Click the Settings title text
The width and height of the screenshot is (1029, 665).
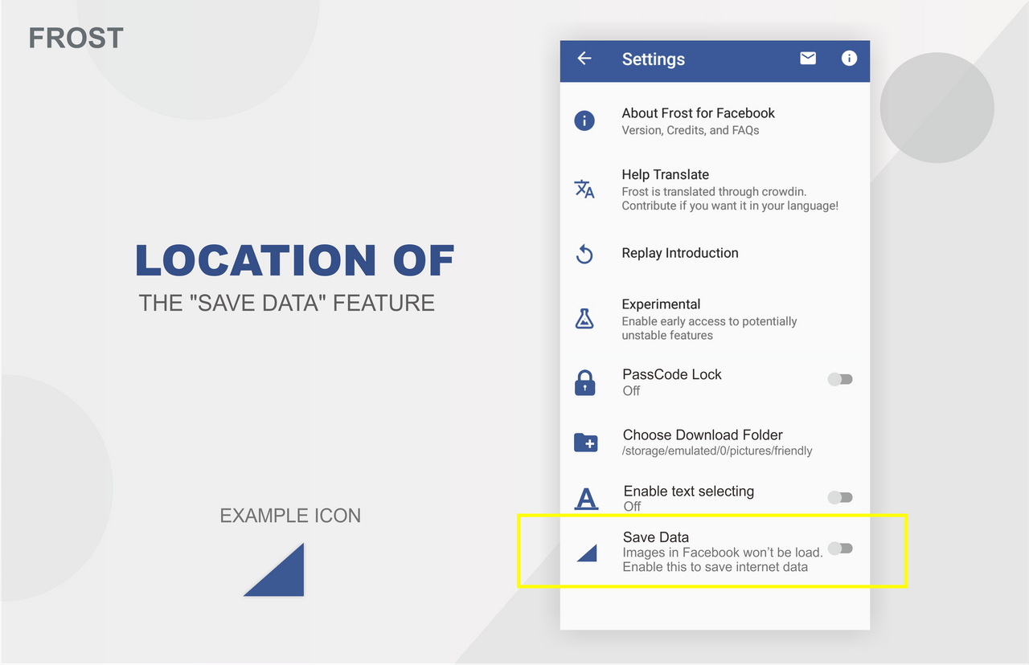pos(654,59)
